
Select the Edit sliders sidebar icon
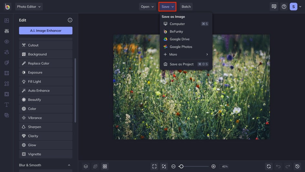coord(6,31)
